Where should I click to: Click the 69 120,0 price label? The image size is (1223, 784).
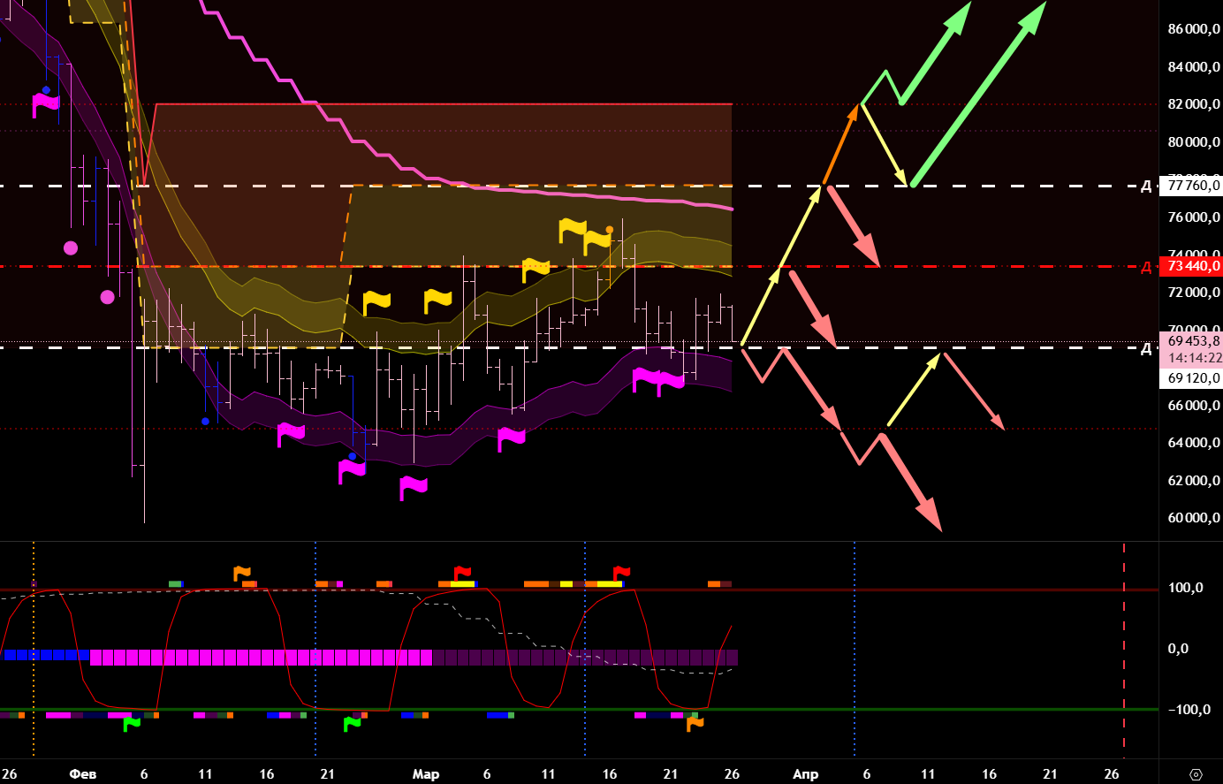pos(1193,378)
